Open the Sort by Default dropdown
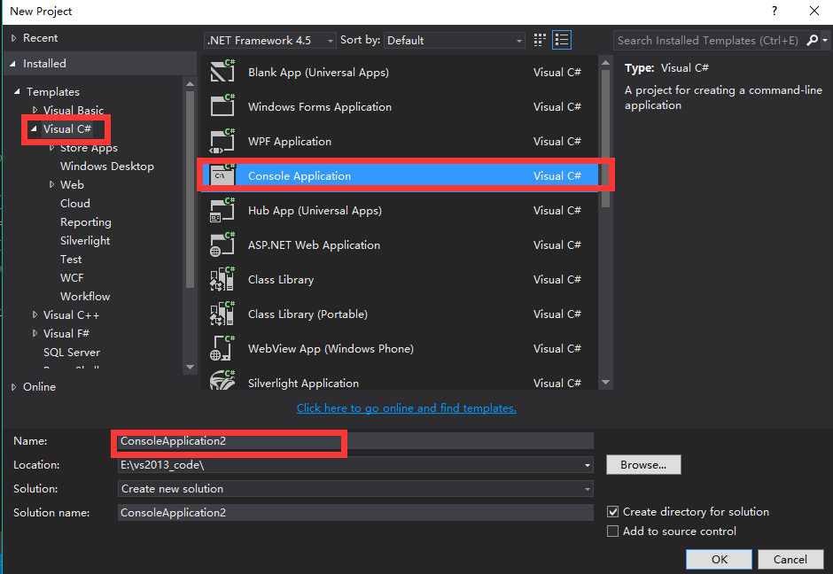This screenshot has width=833, height=574. pos(455,41)
